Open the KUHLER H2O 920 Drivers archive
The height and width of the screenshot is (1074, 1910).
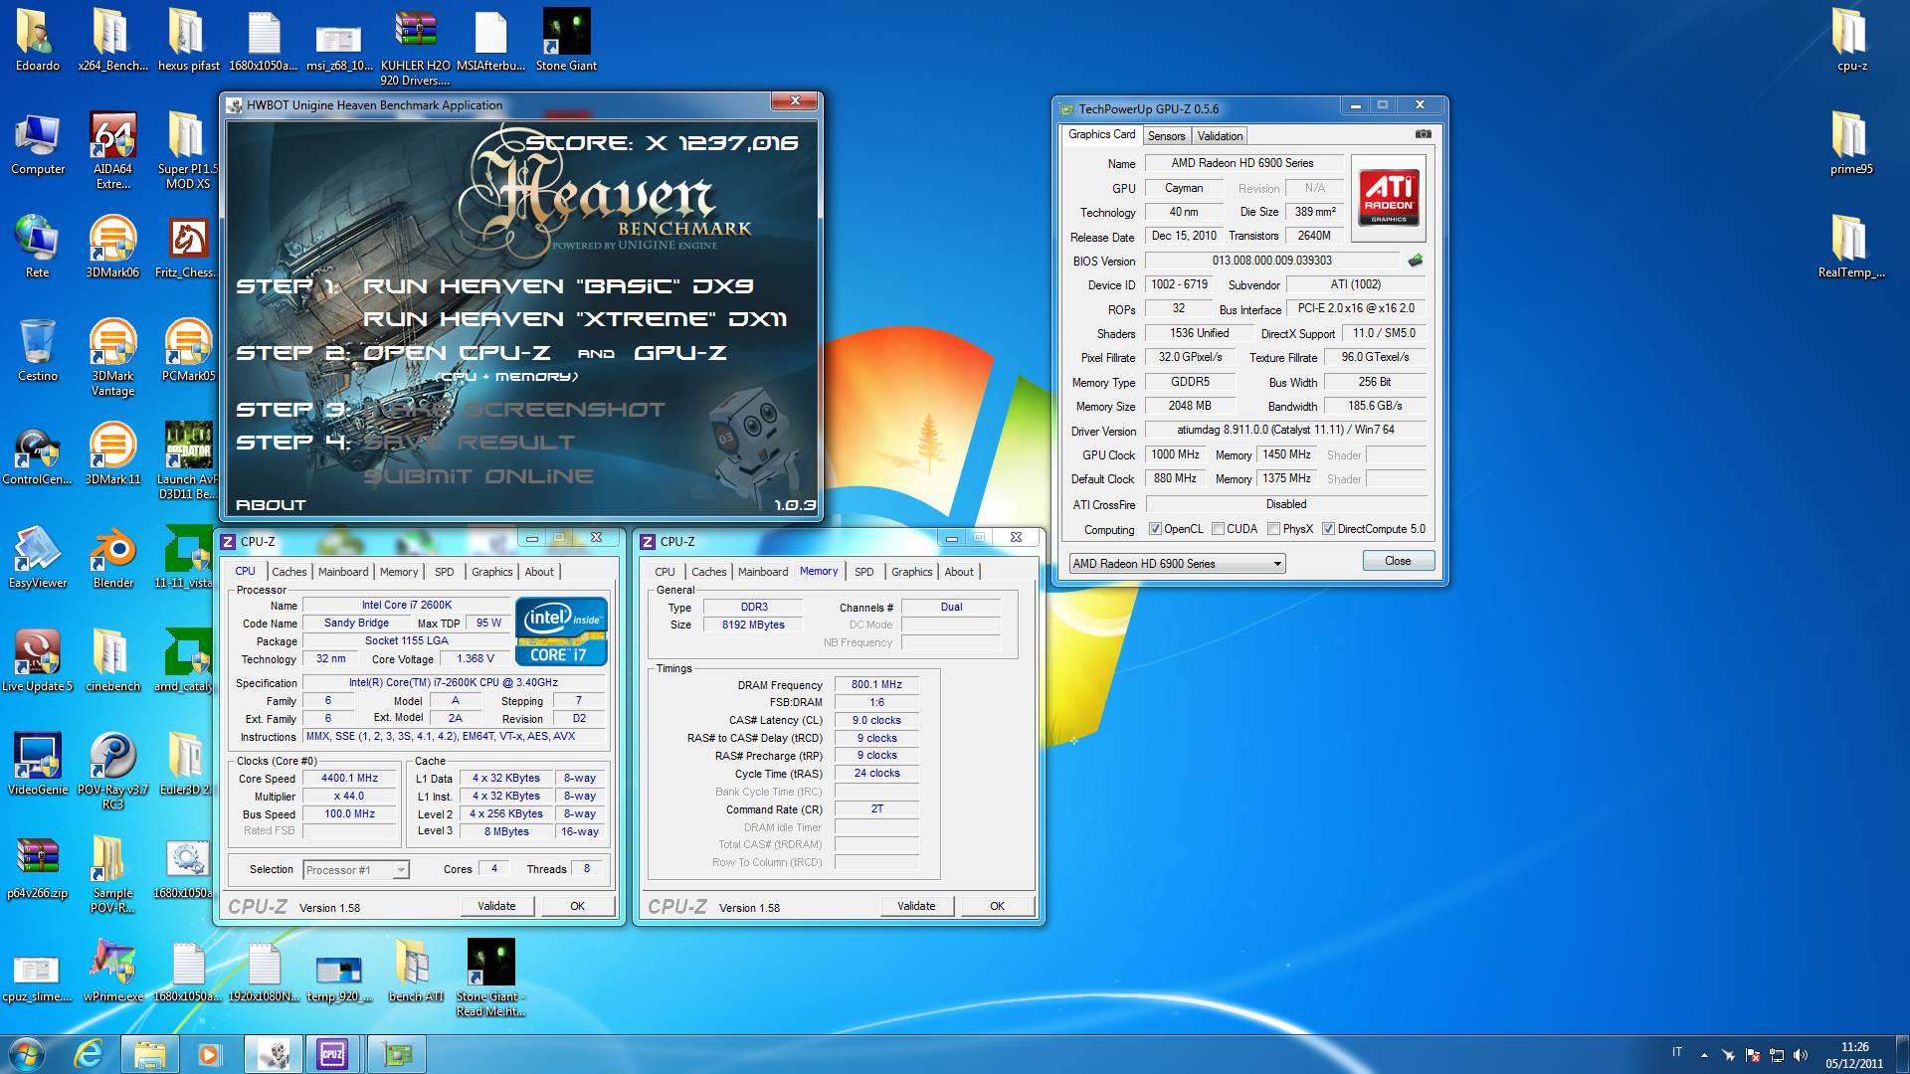coord(415,47)
